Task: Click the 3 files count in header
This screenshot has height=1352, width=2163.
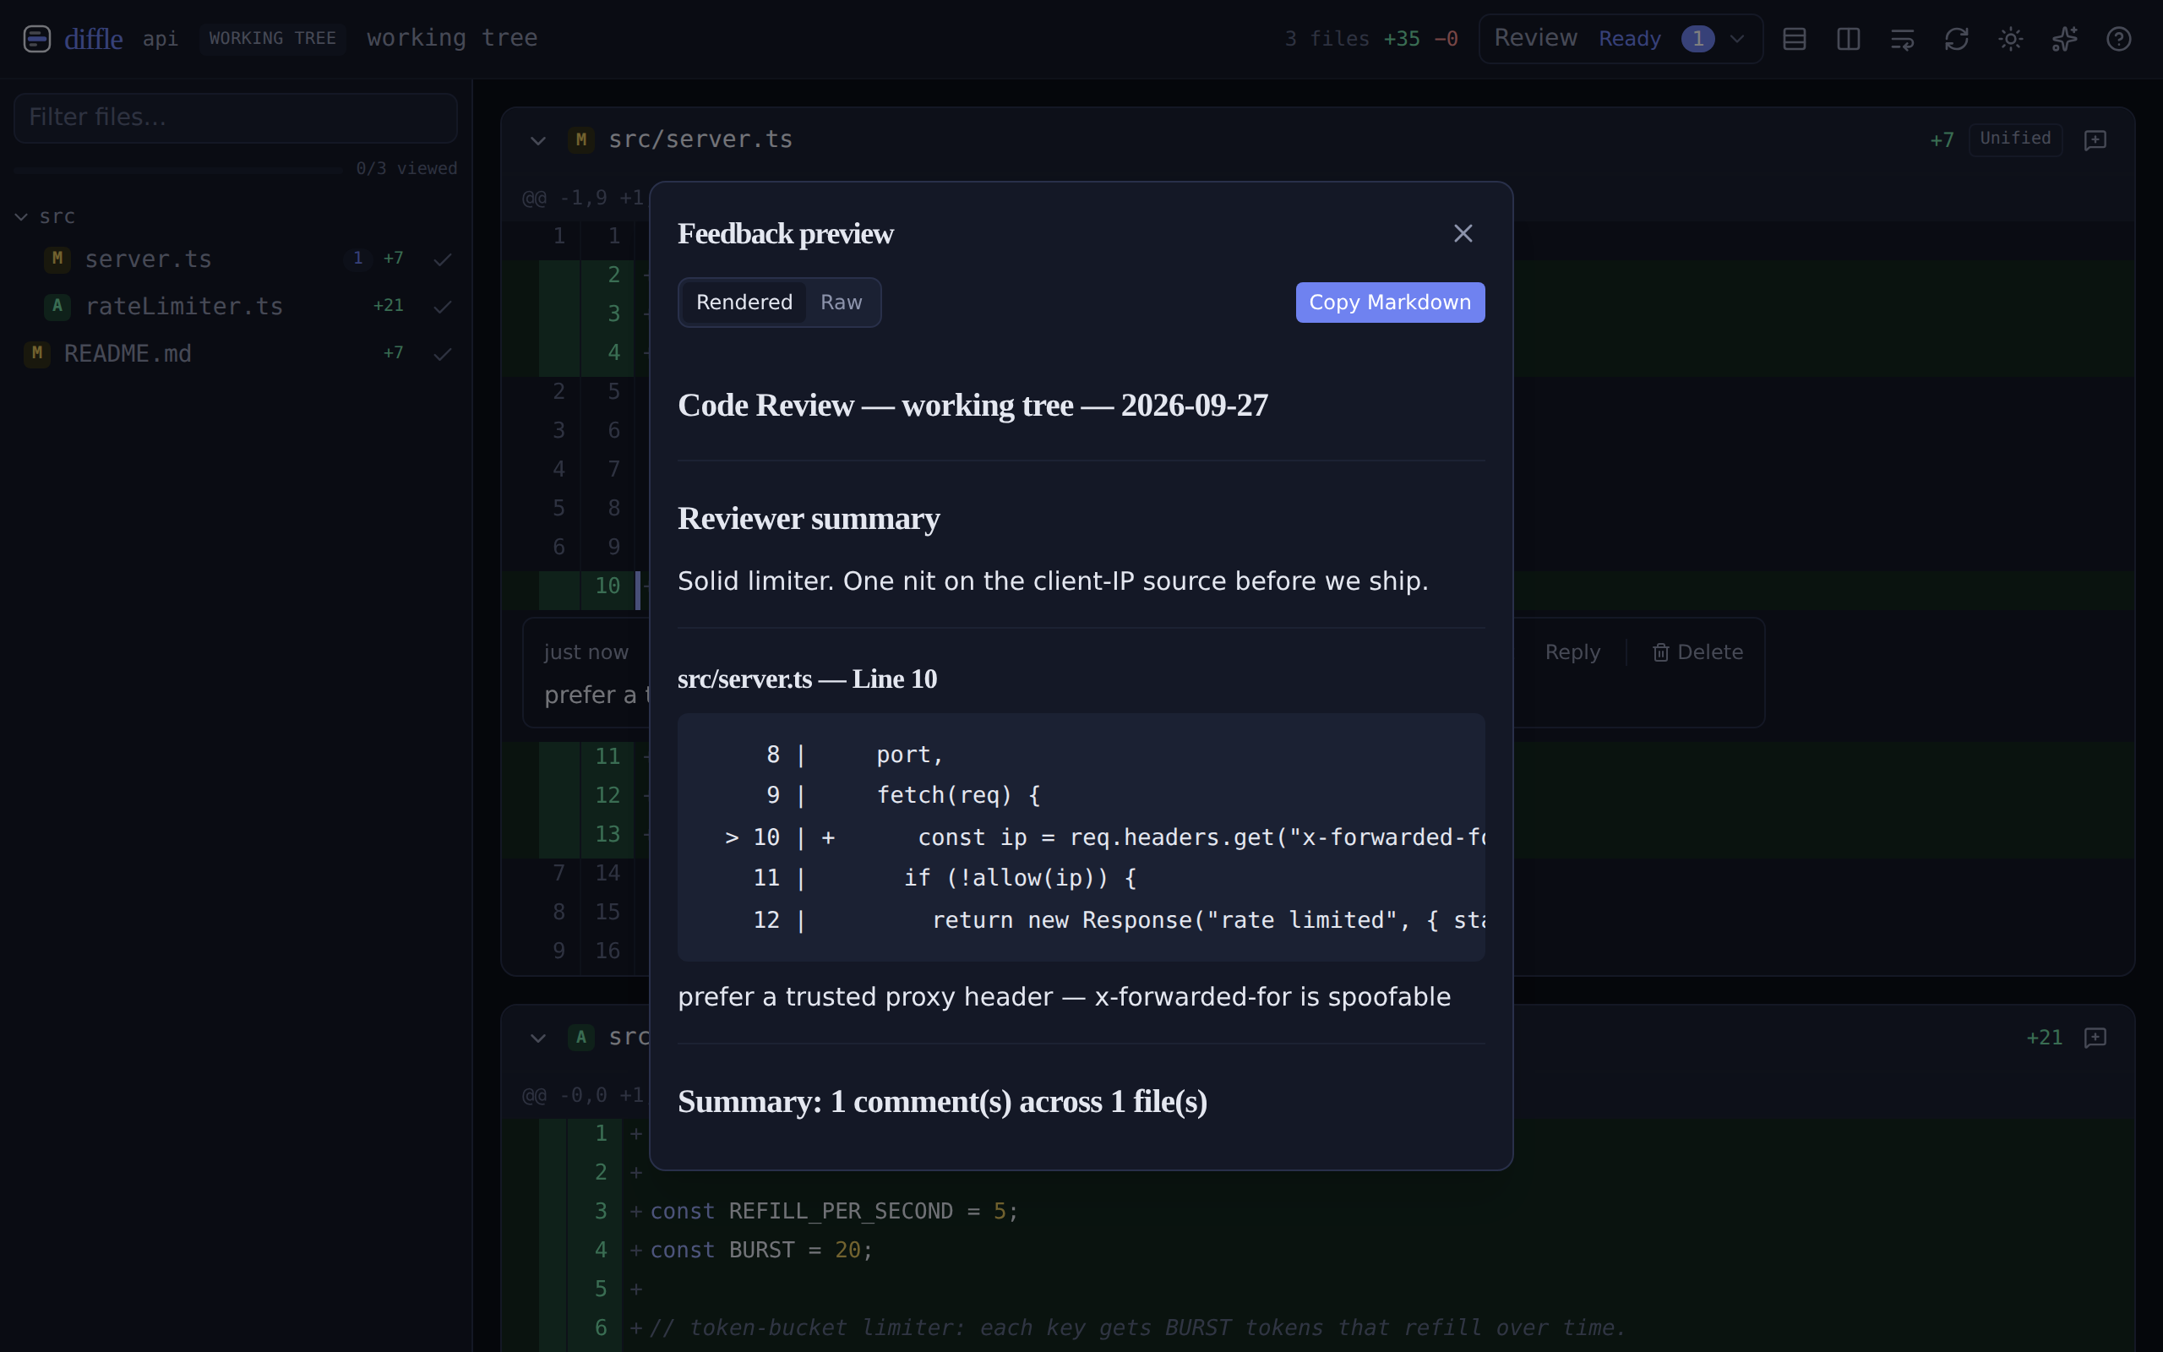Action: tap(1327, 39)
